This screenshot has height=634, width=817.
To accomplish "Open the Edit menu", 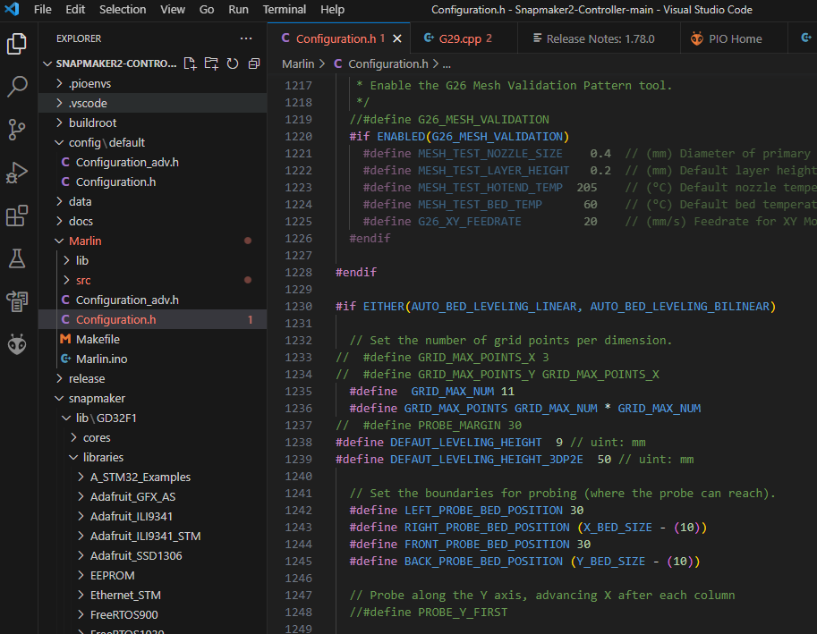I will (75, 9).
